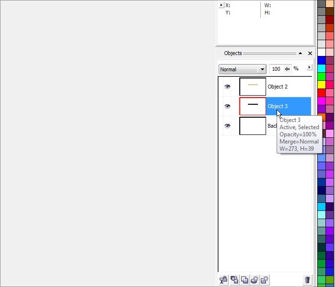Viewport: 335px width, 287px height.
Task: Click the New Object icon with sparkle on square
Action: point(265,280)
